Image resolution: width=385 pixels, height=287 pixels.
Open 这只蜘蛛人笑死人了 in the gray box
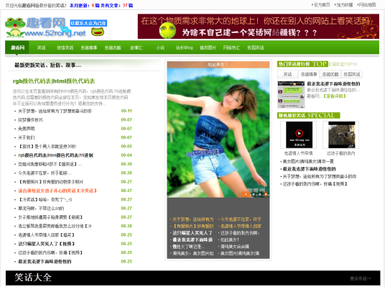coord(192,233)
